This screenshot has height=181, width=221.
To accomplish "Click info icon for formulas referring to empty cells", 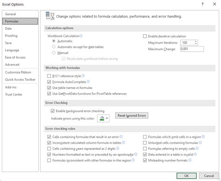I will coord(197,148).
